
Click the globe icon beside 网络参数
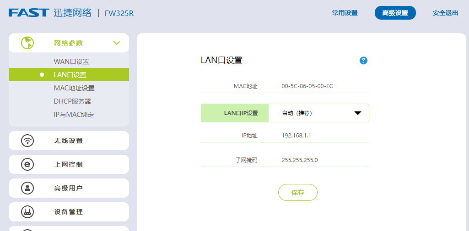point(27,43)
